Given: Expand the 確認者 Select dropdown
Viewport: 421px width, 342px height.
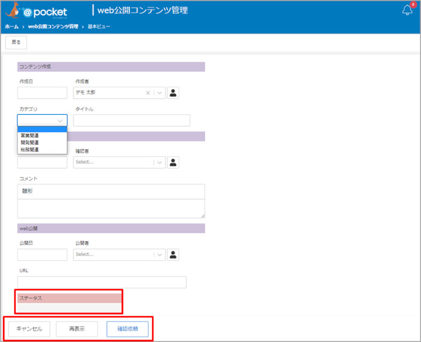Looking at the screenshot, I should point(159,162).
